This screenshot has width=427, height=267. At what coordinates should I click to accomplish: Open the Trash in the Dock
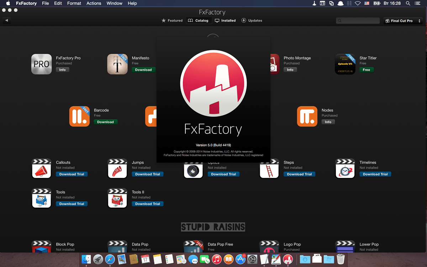click(341, 259)
